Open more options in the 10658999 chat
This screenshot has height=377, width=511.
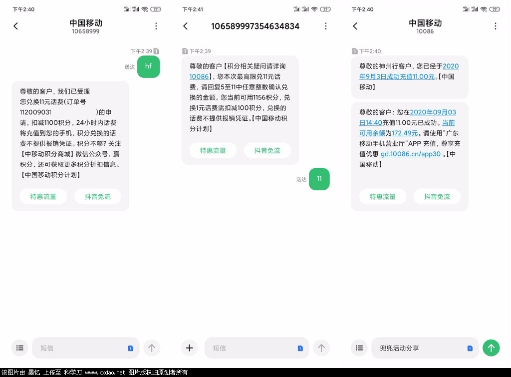(156, 26)
